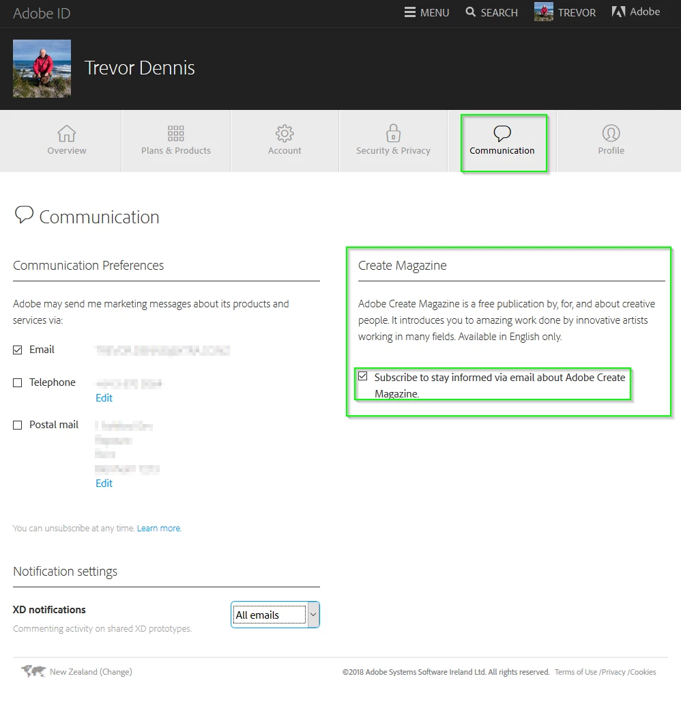Click the Trevor Dennis name heading
This screenshot has width=681, height=715.
click(139, 68)
